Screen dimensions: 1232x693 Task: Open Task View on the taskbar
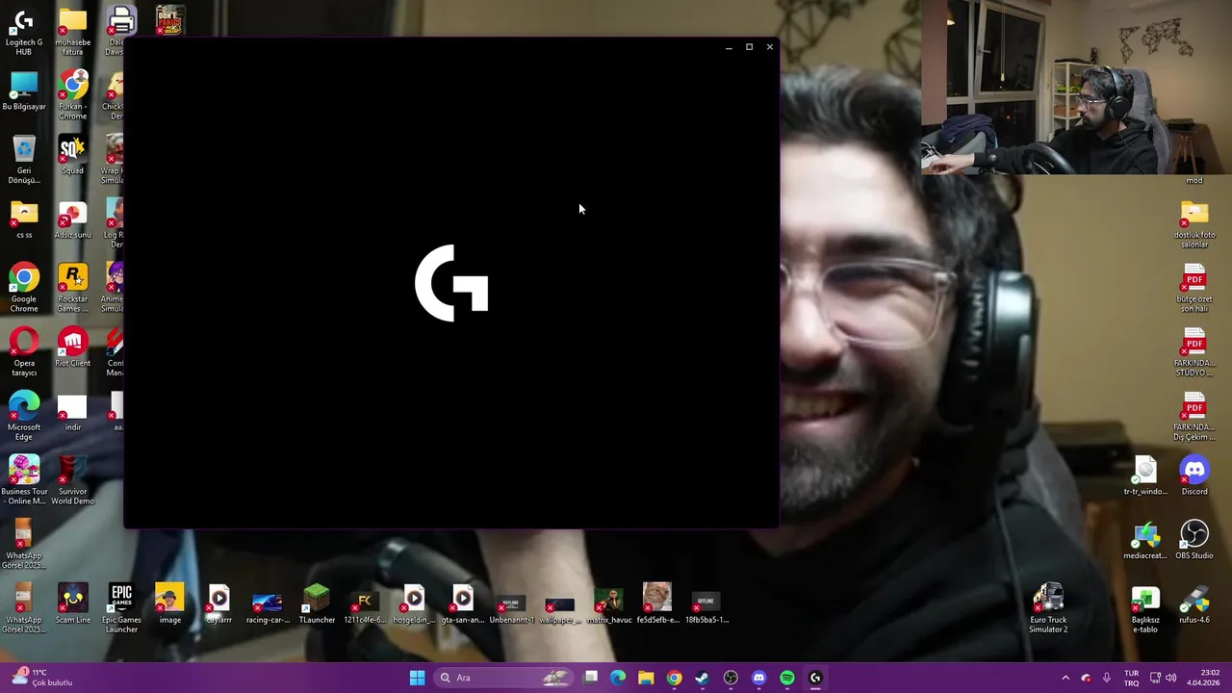tap(591, 678)
